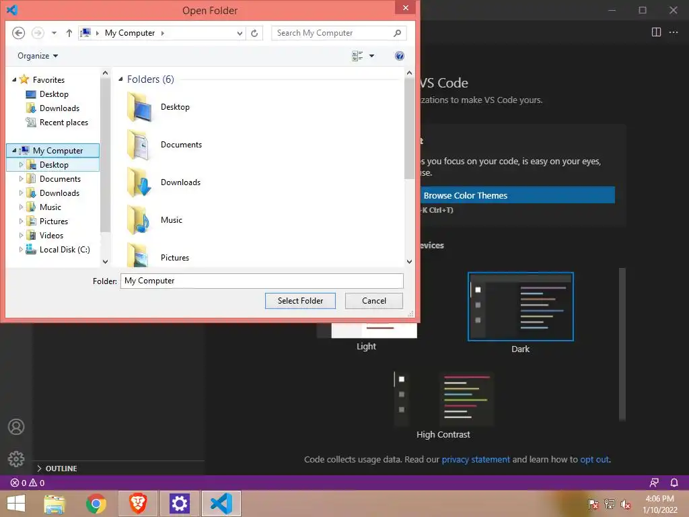The height and width of the screenshot is (517, 689).
Task: Change view using the view layout icon
Action: (357, 56)
